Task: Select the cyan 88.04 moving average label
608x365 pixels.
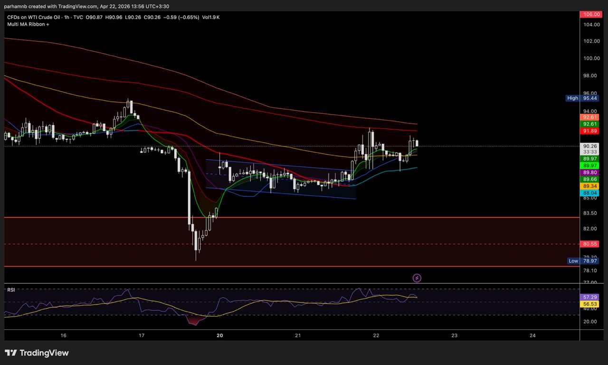Action: (x=589, y=193)
